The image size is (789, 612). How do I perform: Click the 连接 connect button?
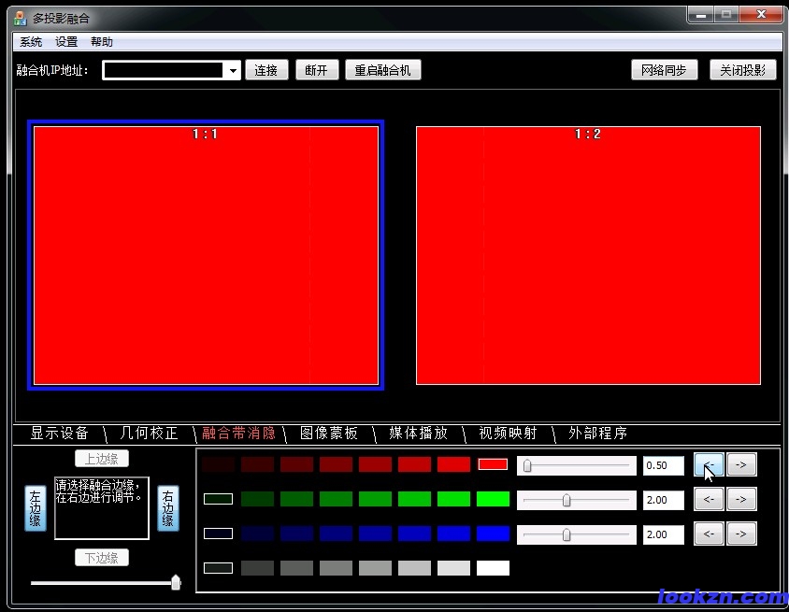pos(266,70)
